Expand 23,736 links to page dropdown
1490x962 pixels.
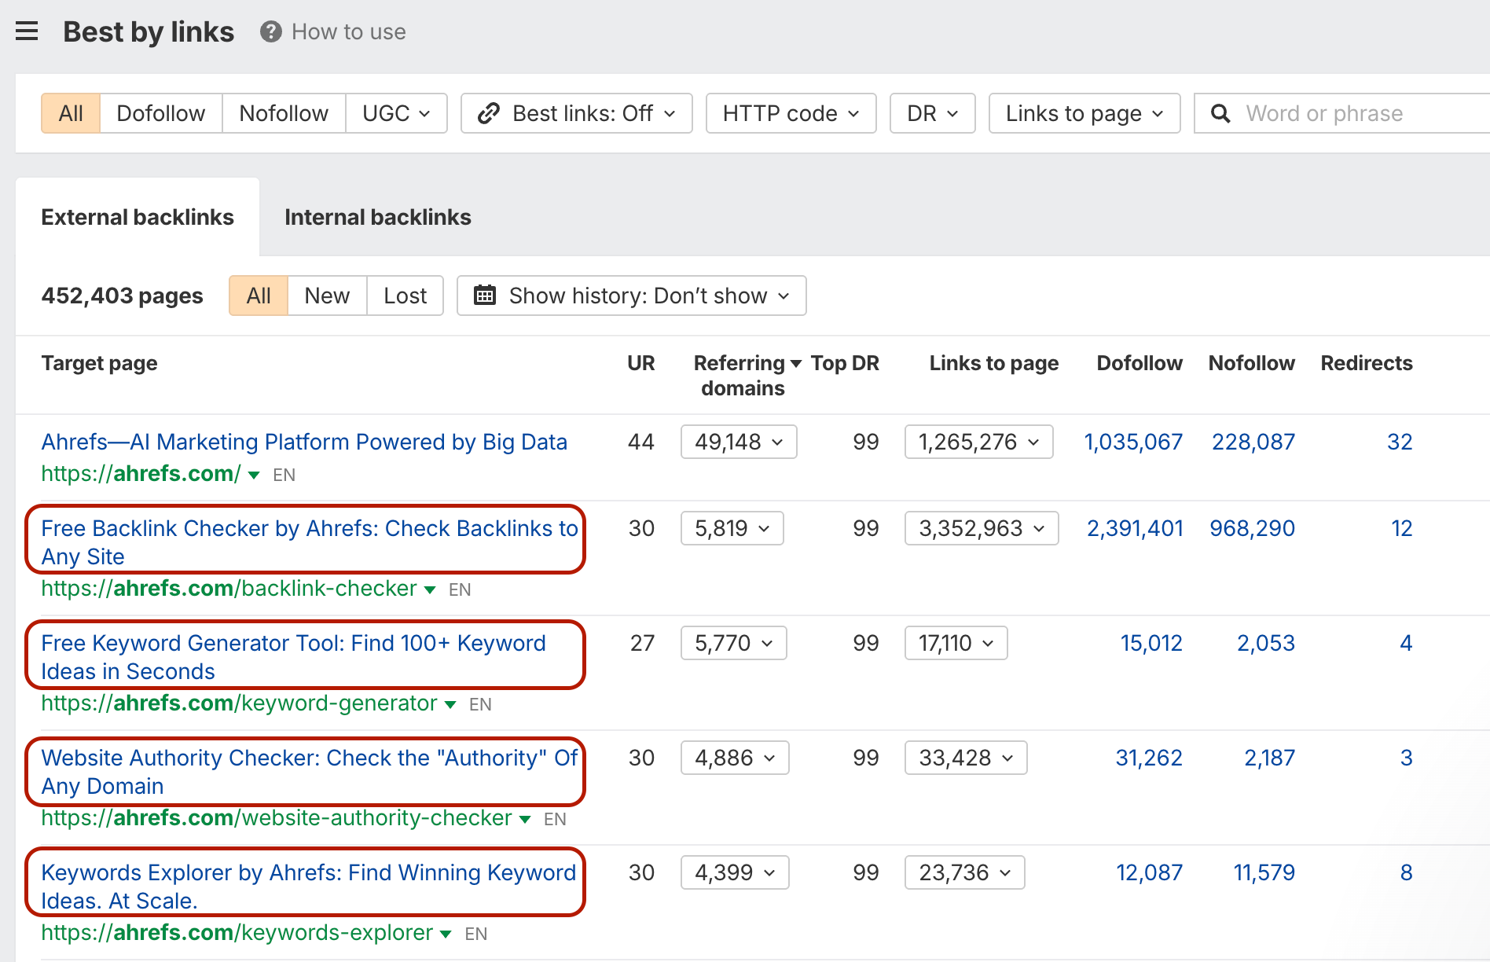[x=965, y=872]
